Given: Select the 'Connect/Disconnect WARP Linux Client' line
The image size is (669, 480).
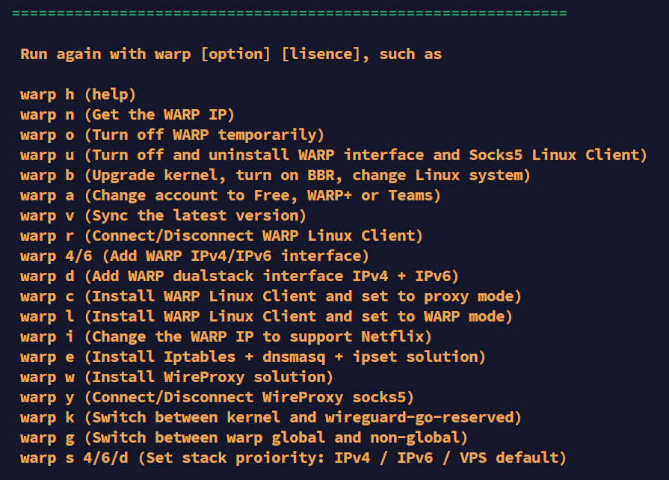Looking at the screenshot, I should click(x=222, y=236).
